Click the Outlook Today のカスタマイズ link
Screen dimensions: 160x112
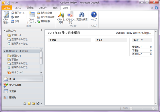coord(133,33)
